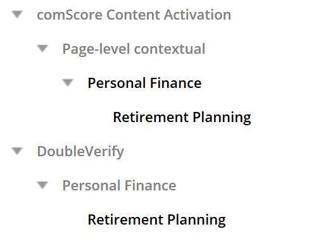
Task: Select Personal Finance under Page-level contextual
Action: coord(144,83)
